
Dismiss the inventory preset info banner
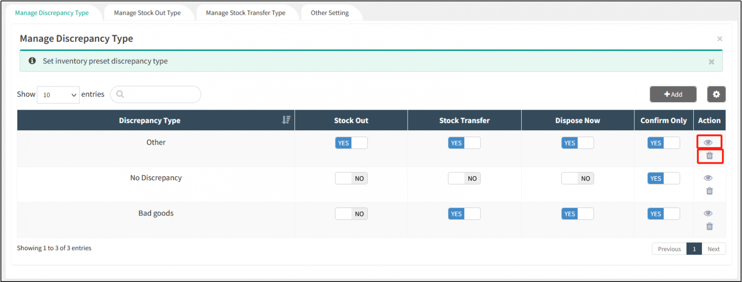point(711,61)
